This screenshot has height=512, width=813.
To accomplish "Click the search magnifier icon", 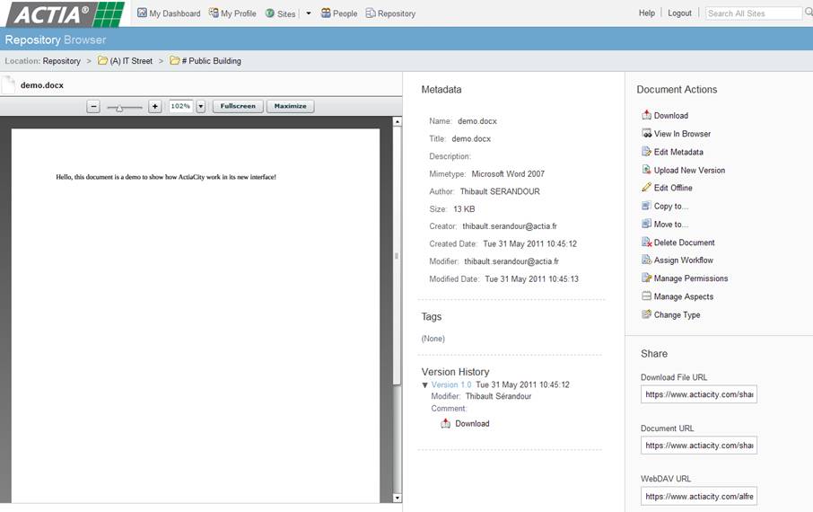I will pos(808,13).
